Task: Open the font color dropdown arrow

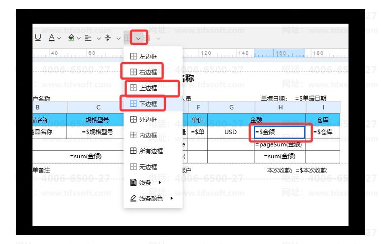Action: tap(60, 38)
